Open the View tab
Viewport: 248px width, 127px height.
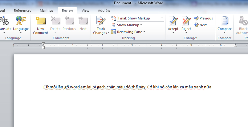(85, 11)
